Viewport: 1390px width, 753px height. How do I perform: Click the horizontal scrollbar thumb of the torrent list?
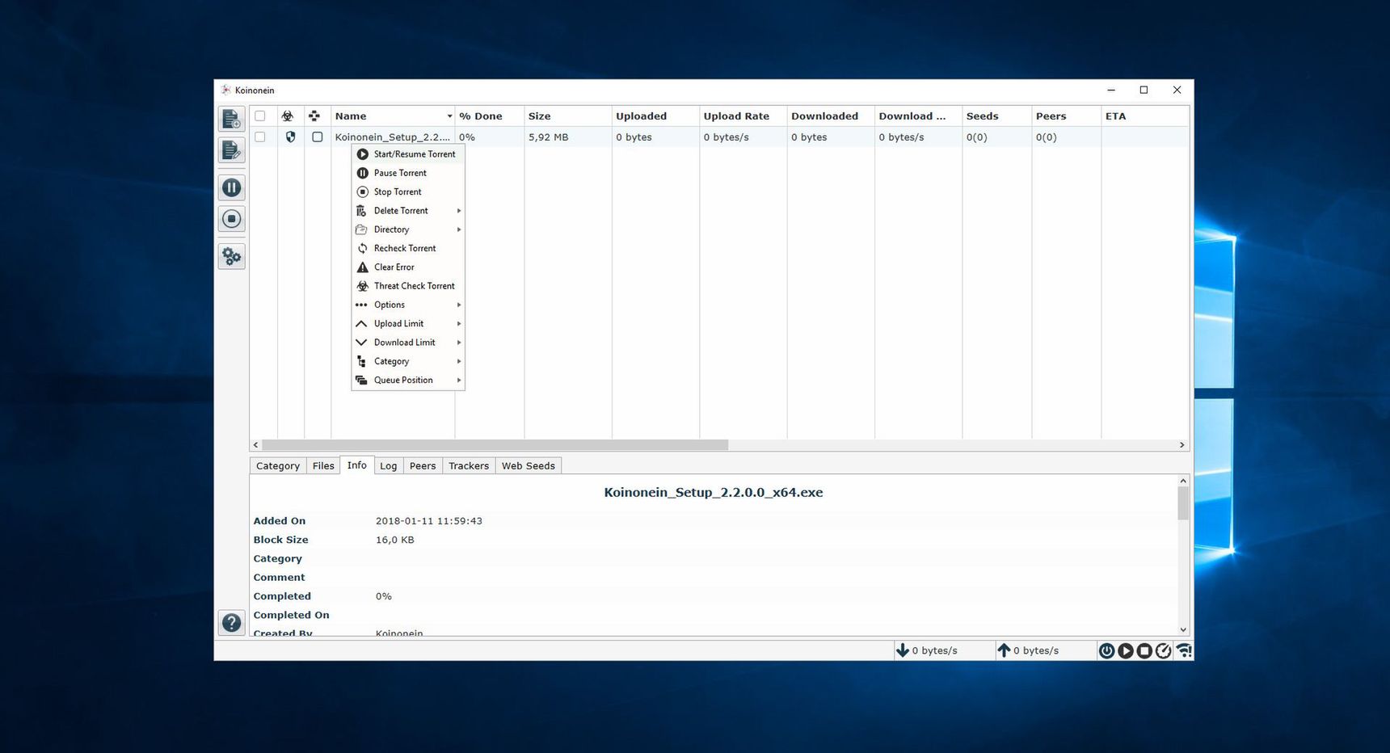[x=495, y=445]
